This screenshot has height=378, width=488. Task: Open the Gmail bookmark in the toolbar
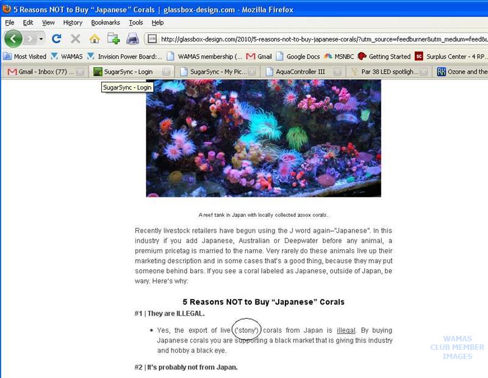point(259,56)
